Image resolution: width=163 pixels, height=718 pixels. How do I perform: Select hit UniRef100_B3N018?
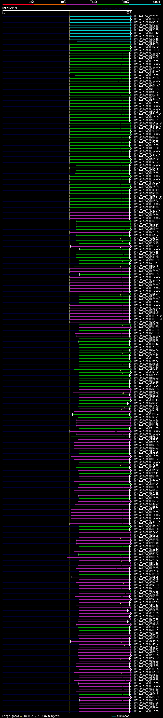pos(146,86)
